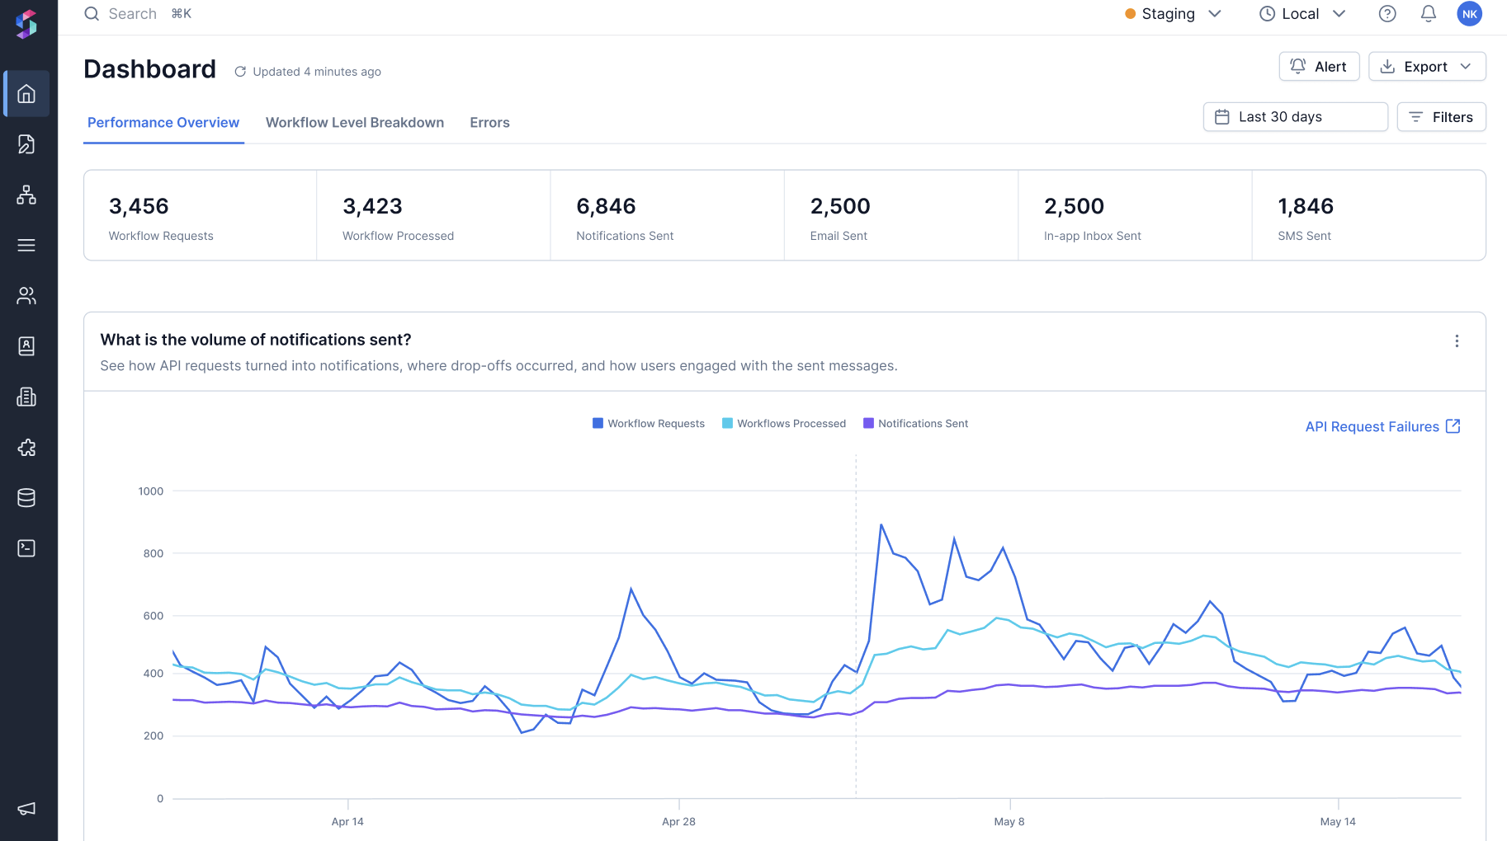Screen dimensions: 1507x841
Task: Open the integrations puzzle sidebar icon
Action: click(26, 448)
